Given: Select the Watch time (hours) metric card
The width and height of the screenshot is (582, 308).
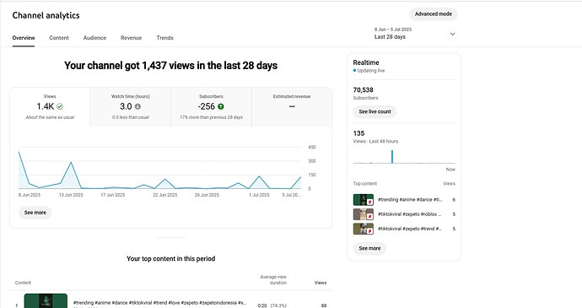Looking at the screenshot, I should (x=131, y=107).
